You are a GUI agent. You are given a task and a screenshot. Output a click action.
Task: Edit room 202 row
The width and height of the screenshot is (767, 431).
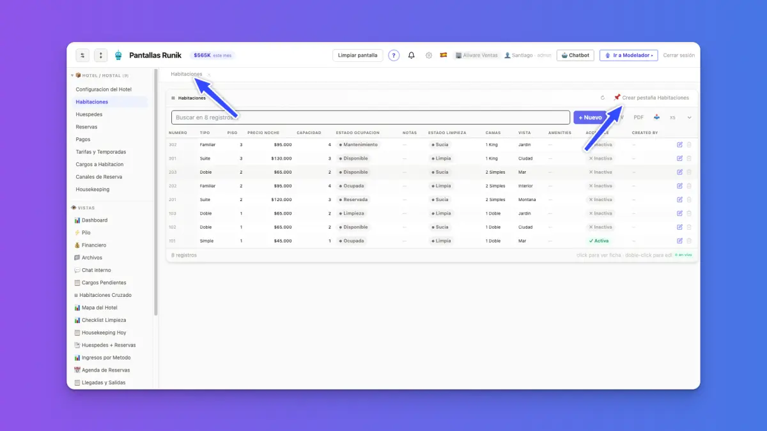679,186
